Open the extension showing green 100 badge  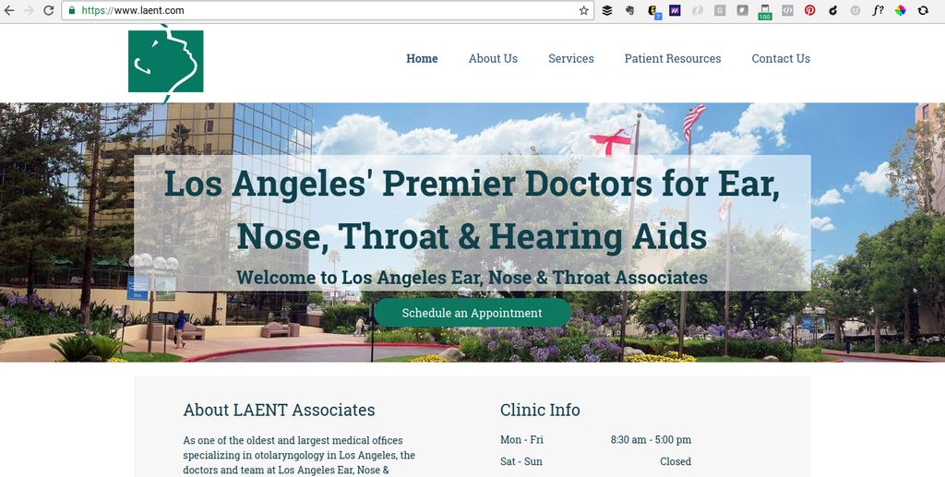(765, 12)
